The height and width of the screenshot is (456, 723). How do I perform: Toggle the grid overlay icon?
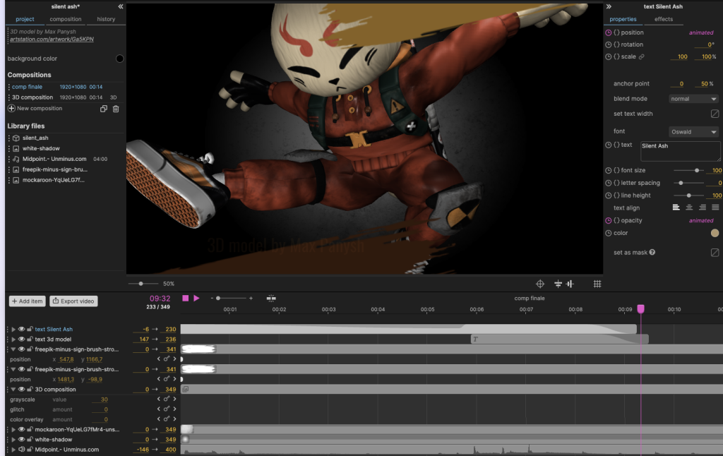tap(597, 284)
